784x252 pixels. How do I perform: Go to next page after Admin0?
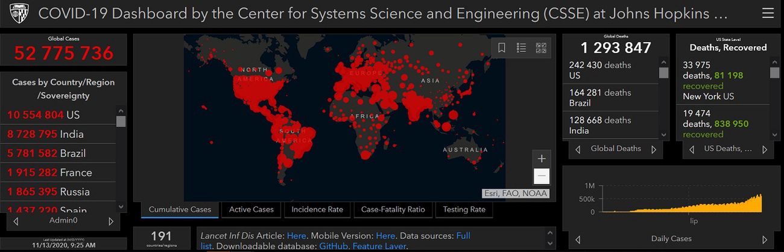point(110,221)
